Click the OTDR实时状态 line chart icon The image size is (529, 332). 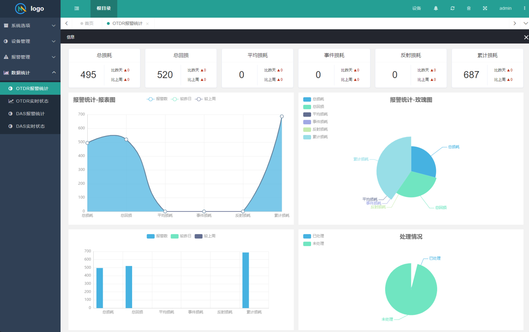[11, 101]
